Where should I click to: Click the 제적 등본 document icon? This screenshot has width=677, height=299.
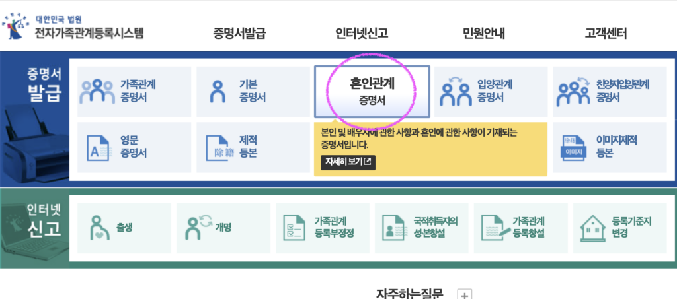pyautogui.click(x=218, y=148)
